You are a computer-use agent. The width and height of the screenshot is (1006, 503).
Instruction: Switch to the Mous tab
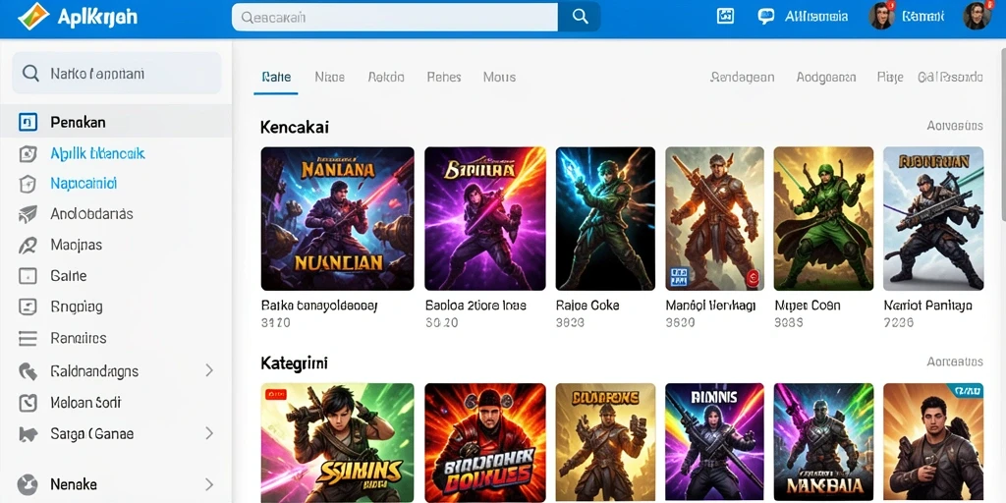point(499,77)
